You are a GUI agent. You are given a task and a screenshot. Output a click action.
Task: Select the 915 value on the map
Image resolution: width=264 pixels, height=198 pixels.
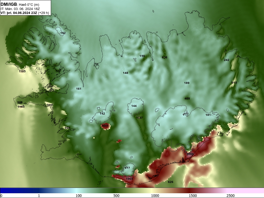click(x=234, y=83)
